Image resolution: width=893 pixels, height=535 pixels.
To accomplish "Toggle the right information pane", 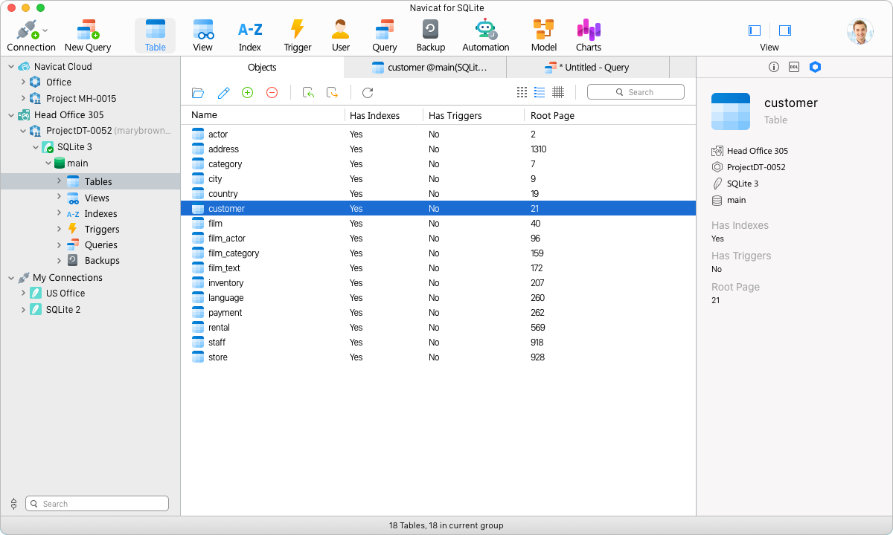I will pyautogui.click(x=785, y=30).
